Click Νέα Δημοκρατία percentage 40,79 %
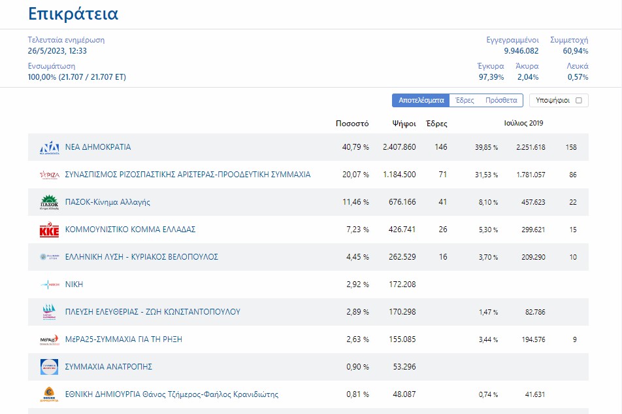Screen dimensions: 622x414 [x=355, y=147]
